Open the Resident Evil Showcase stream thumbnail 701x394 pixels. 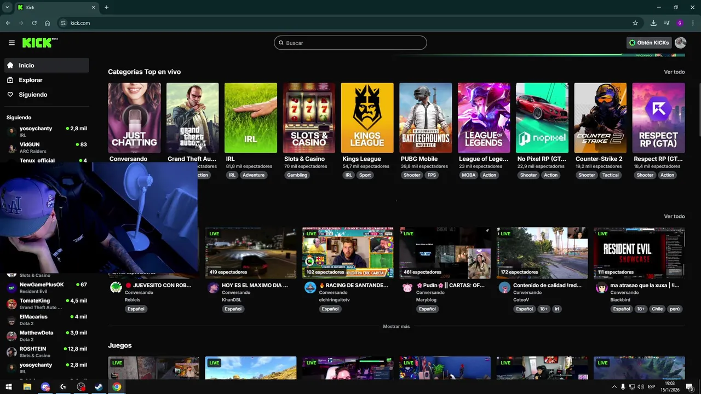point(639,253)
